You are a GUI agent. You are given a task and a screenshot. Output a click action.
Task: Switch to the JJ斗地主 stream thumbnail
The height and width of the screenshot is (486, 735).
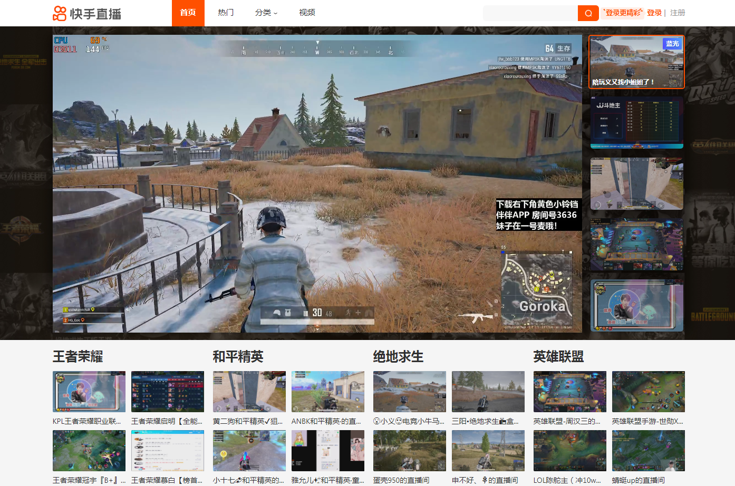636,122
